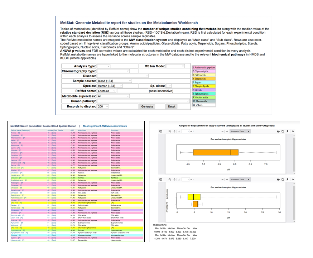Click Glucose row in metabolite table
The image size is (313, 258).
pos(77,235)
